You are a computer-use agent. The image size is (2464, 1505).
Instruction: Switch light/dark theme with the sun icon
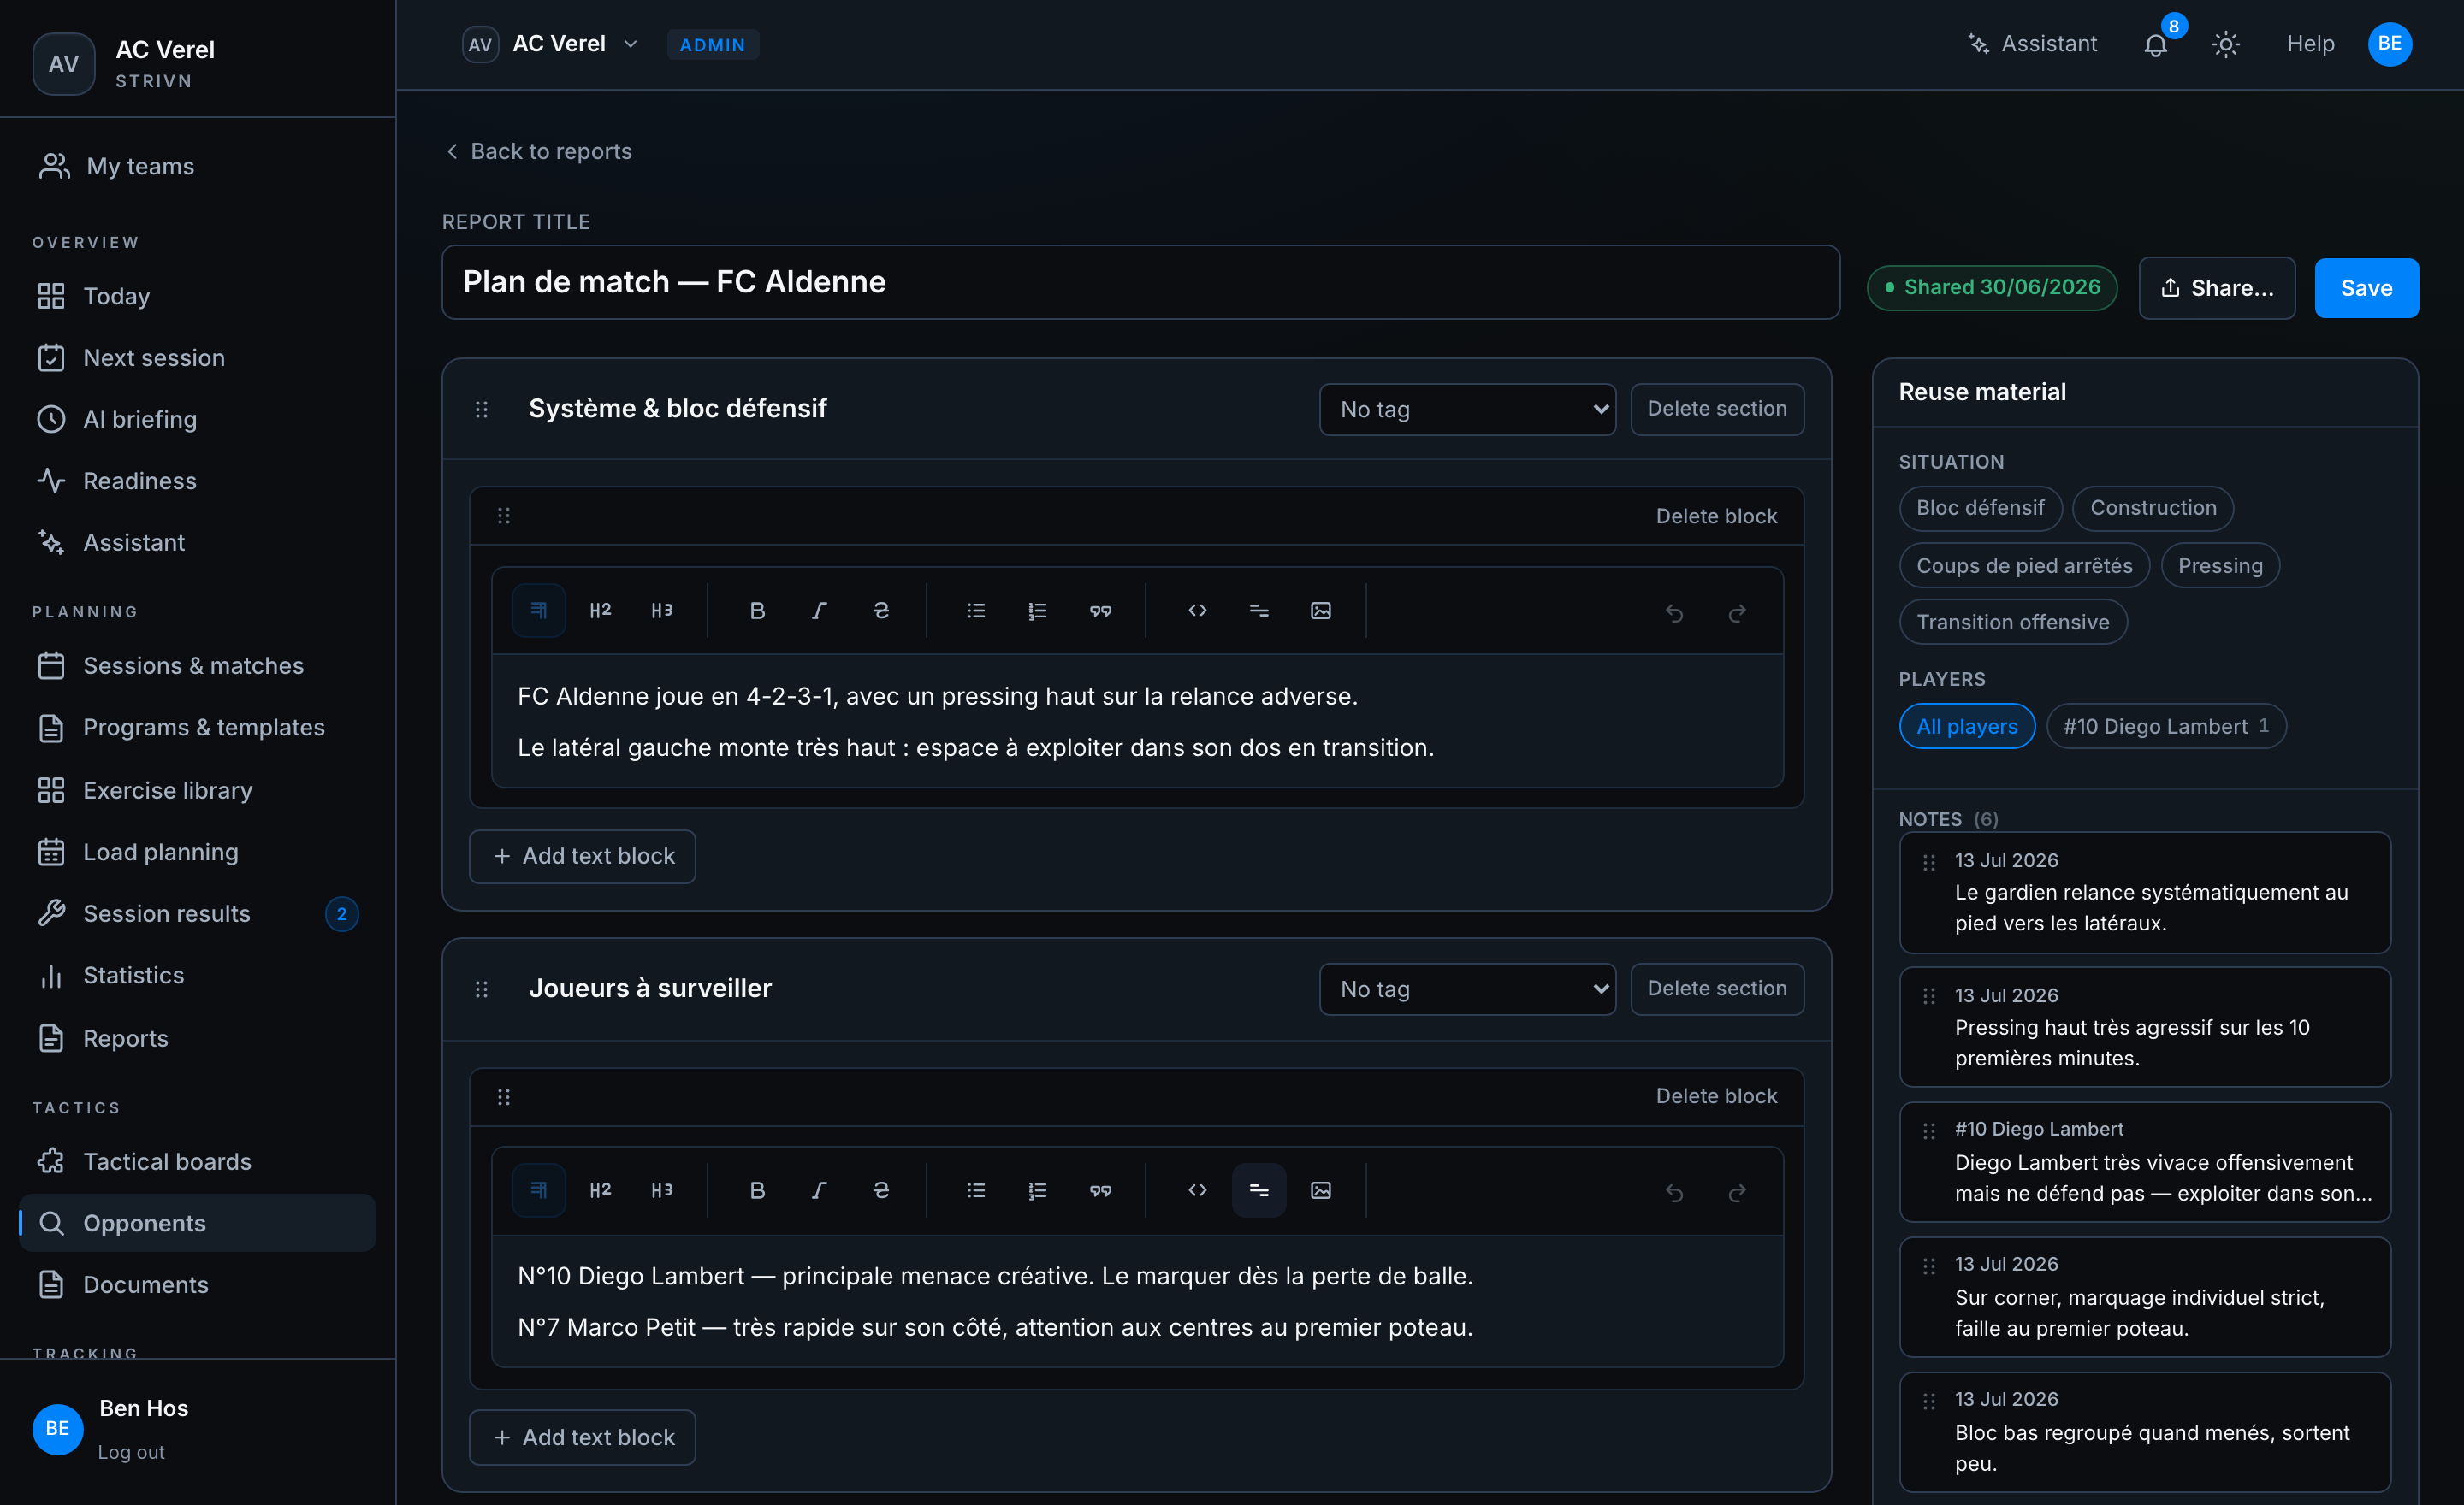2225,45
